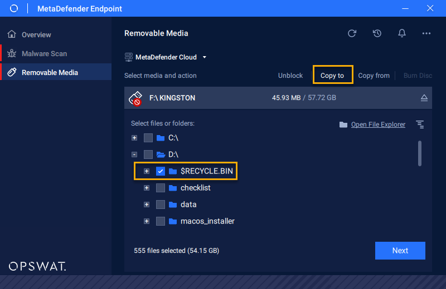Uncheck the $RECYCLE.BIN checkbox

[x=161, y=171]
